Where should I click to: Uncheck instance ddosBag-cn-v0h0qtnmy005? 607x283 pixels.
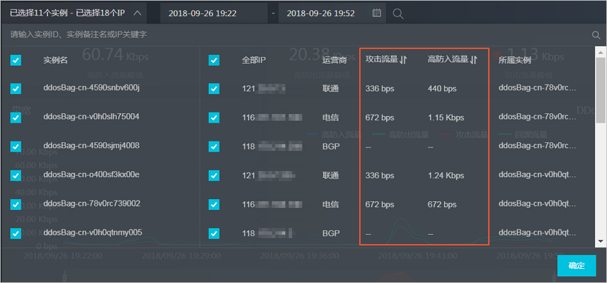[x=16, y=233]
